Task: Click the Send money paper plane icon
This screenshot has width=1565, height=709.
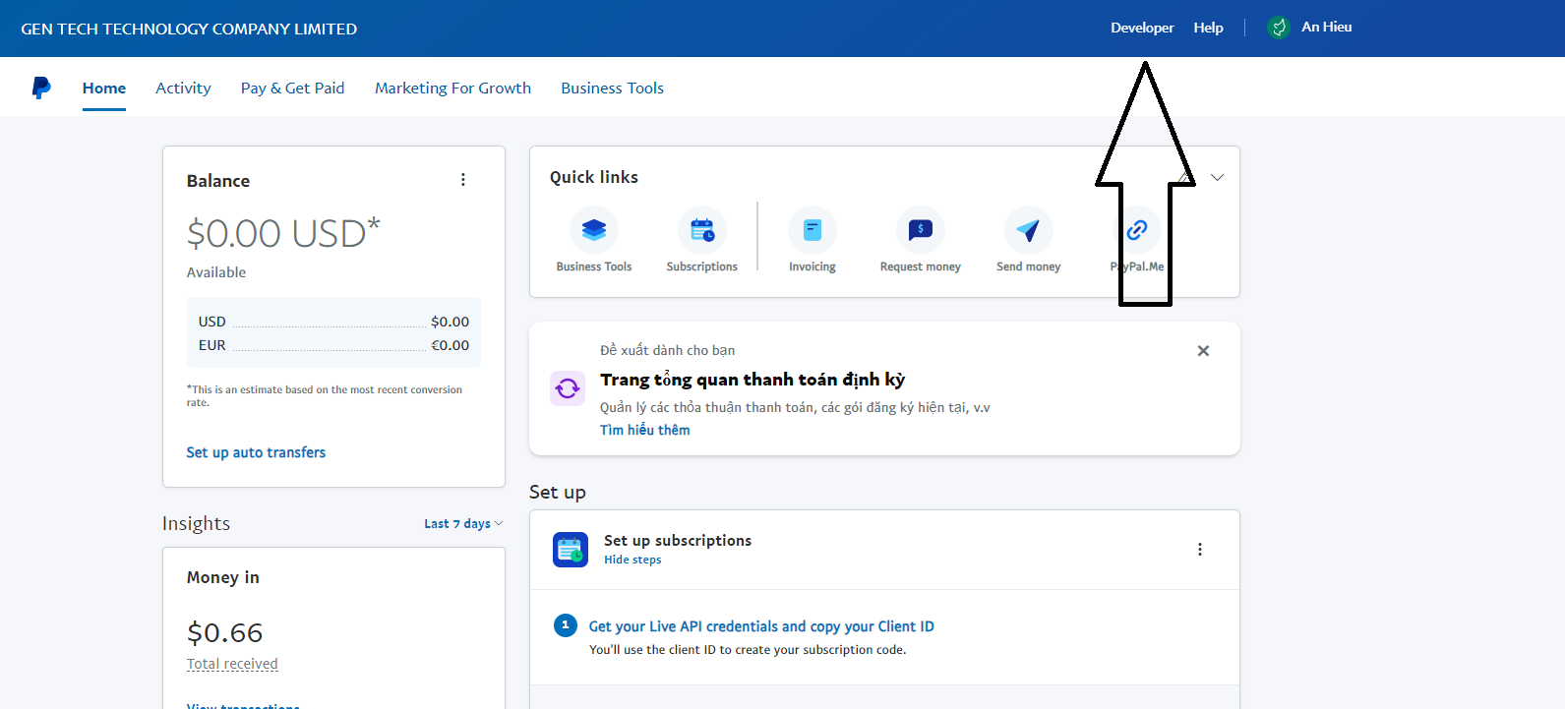Action: point(1028,230)
